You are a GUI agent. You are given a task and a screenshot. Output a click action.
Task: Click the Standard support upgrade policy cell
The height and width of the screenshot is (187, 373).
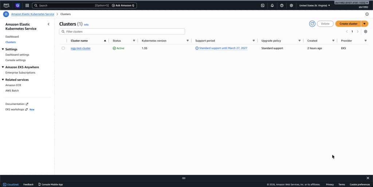tap(272, 48)
